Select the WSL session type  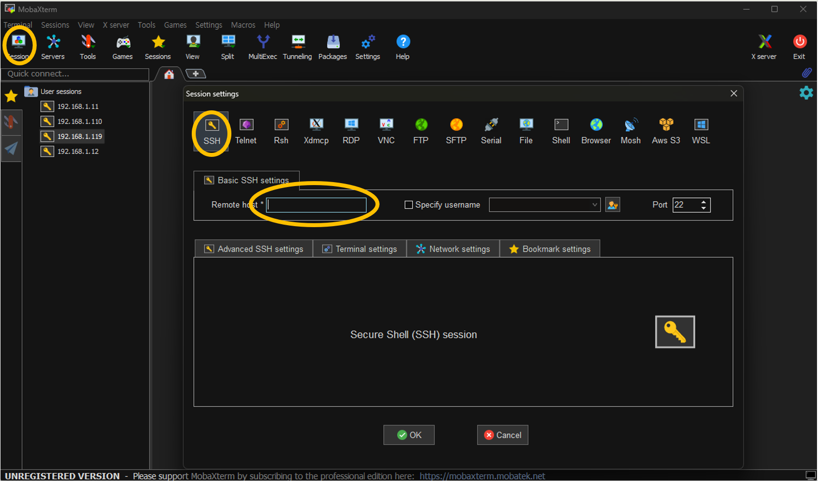pyautogui.click(x=701, y=132)
